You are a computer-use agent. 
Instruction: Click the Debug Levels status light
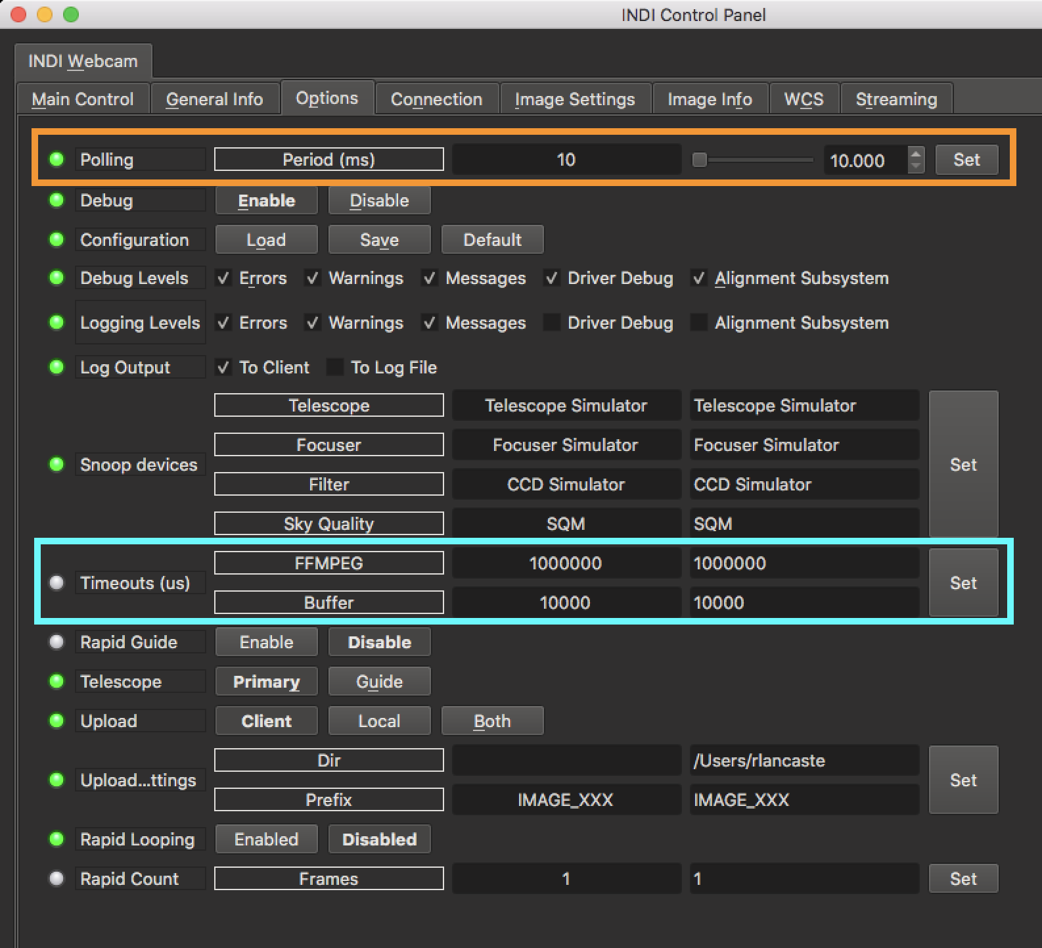pyautogui.click(x=57, y=277)
